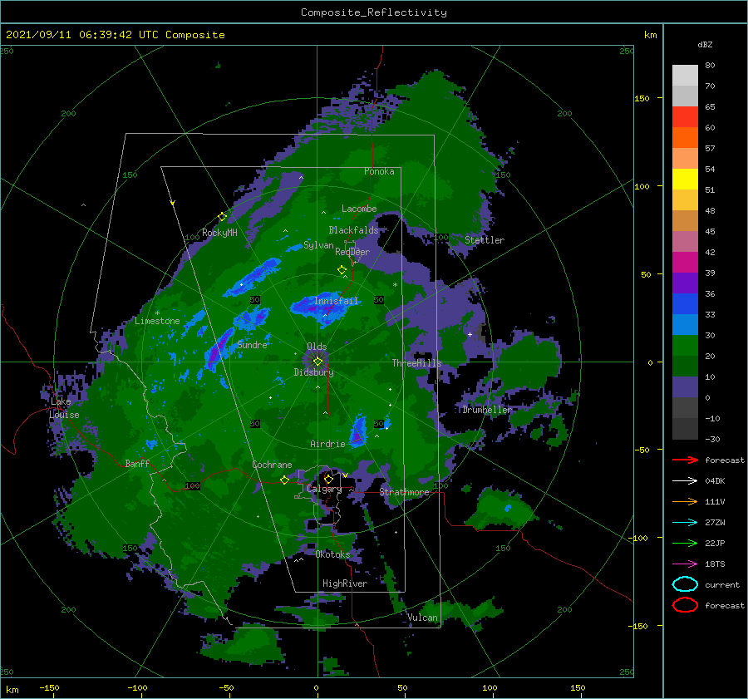Select the green 30 dBZ color swatch
Image resolution: width=748 pixels, height=699 pixels.
click(x=685, y=346)
